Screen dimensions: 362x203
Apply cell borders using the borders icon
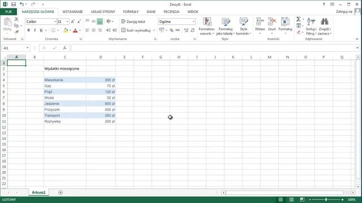[53, 30]
